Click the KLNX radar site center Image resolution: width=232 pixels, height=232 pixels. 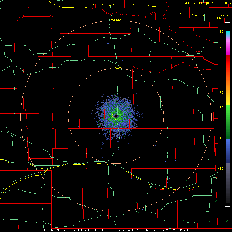click(x=116, y=116)
